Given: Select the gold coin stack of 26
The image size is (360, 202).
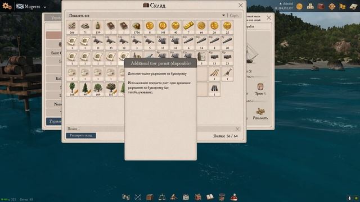Looking at the screenshot, I should click(214, 27).
